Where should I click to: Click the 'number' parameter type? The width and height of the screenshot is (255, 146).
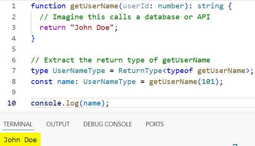tap(171, 6)
